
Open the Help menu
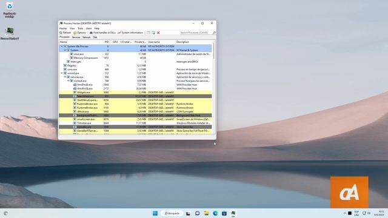97,28
